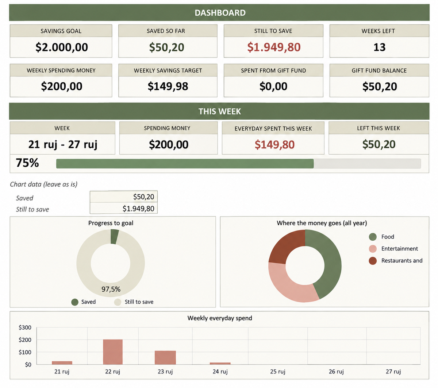Click the $200,00 value under SPENDING MONEY
438x388 pixels.
click(x=169, y=144)
